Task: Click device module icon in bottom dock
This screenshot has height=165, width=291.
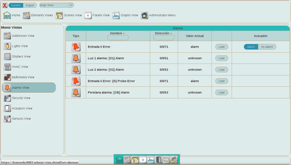Action: (166, 160)
